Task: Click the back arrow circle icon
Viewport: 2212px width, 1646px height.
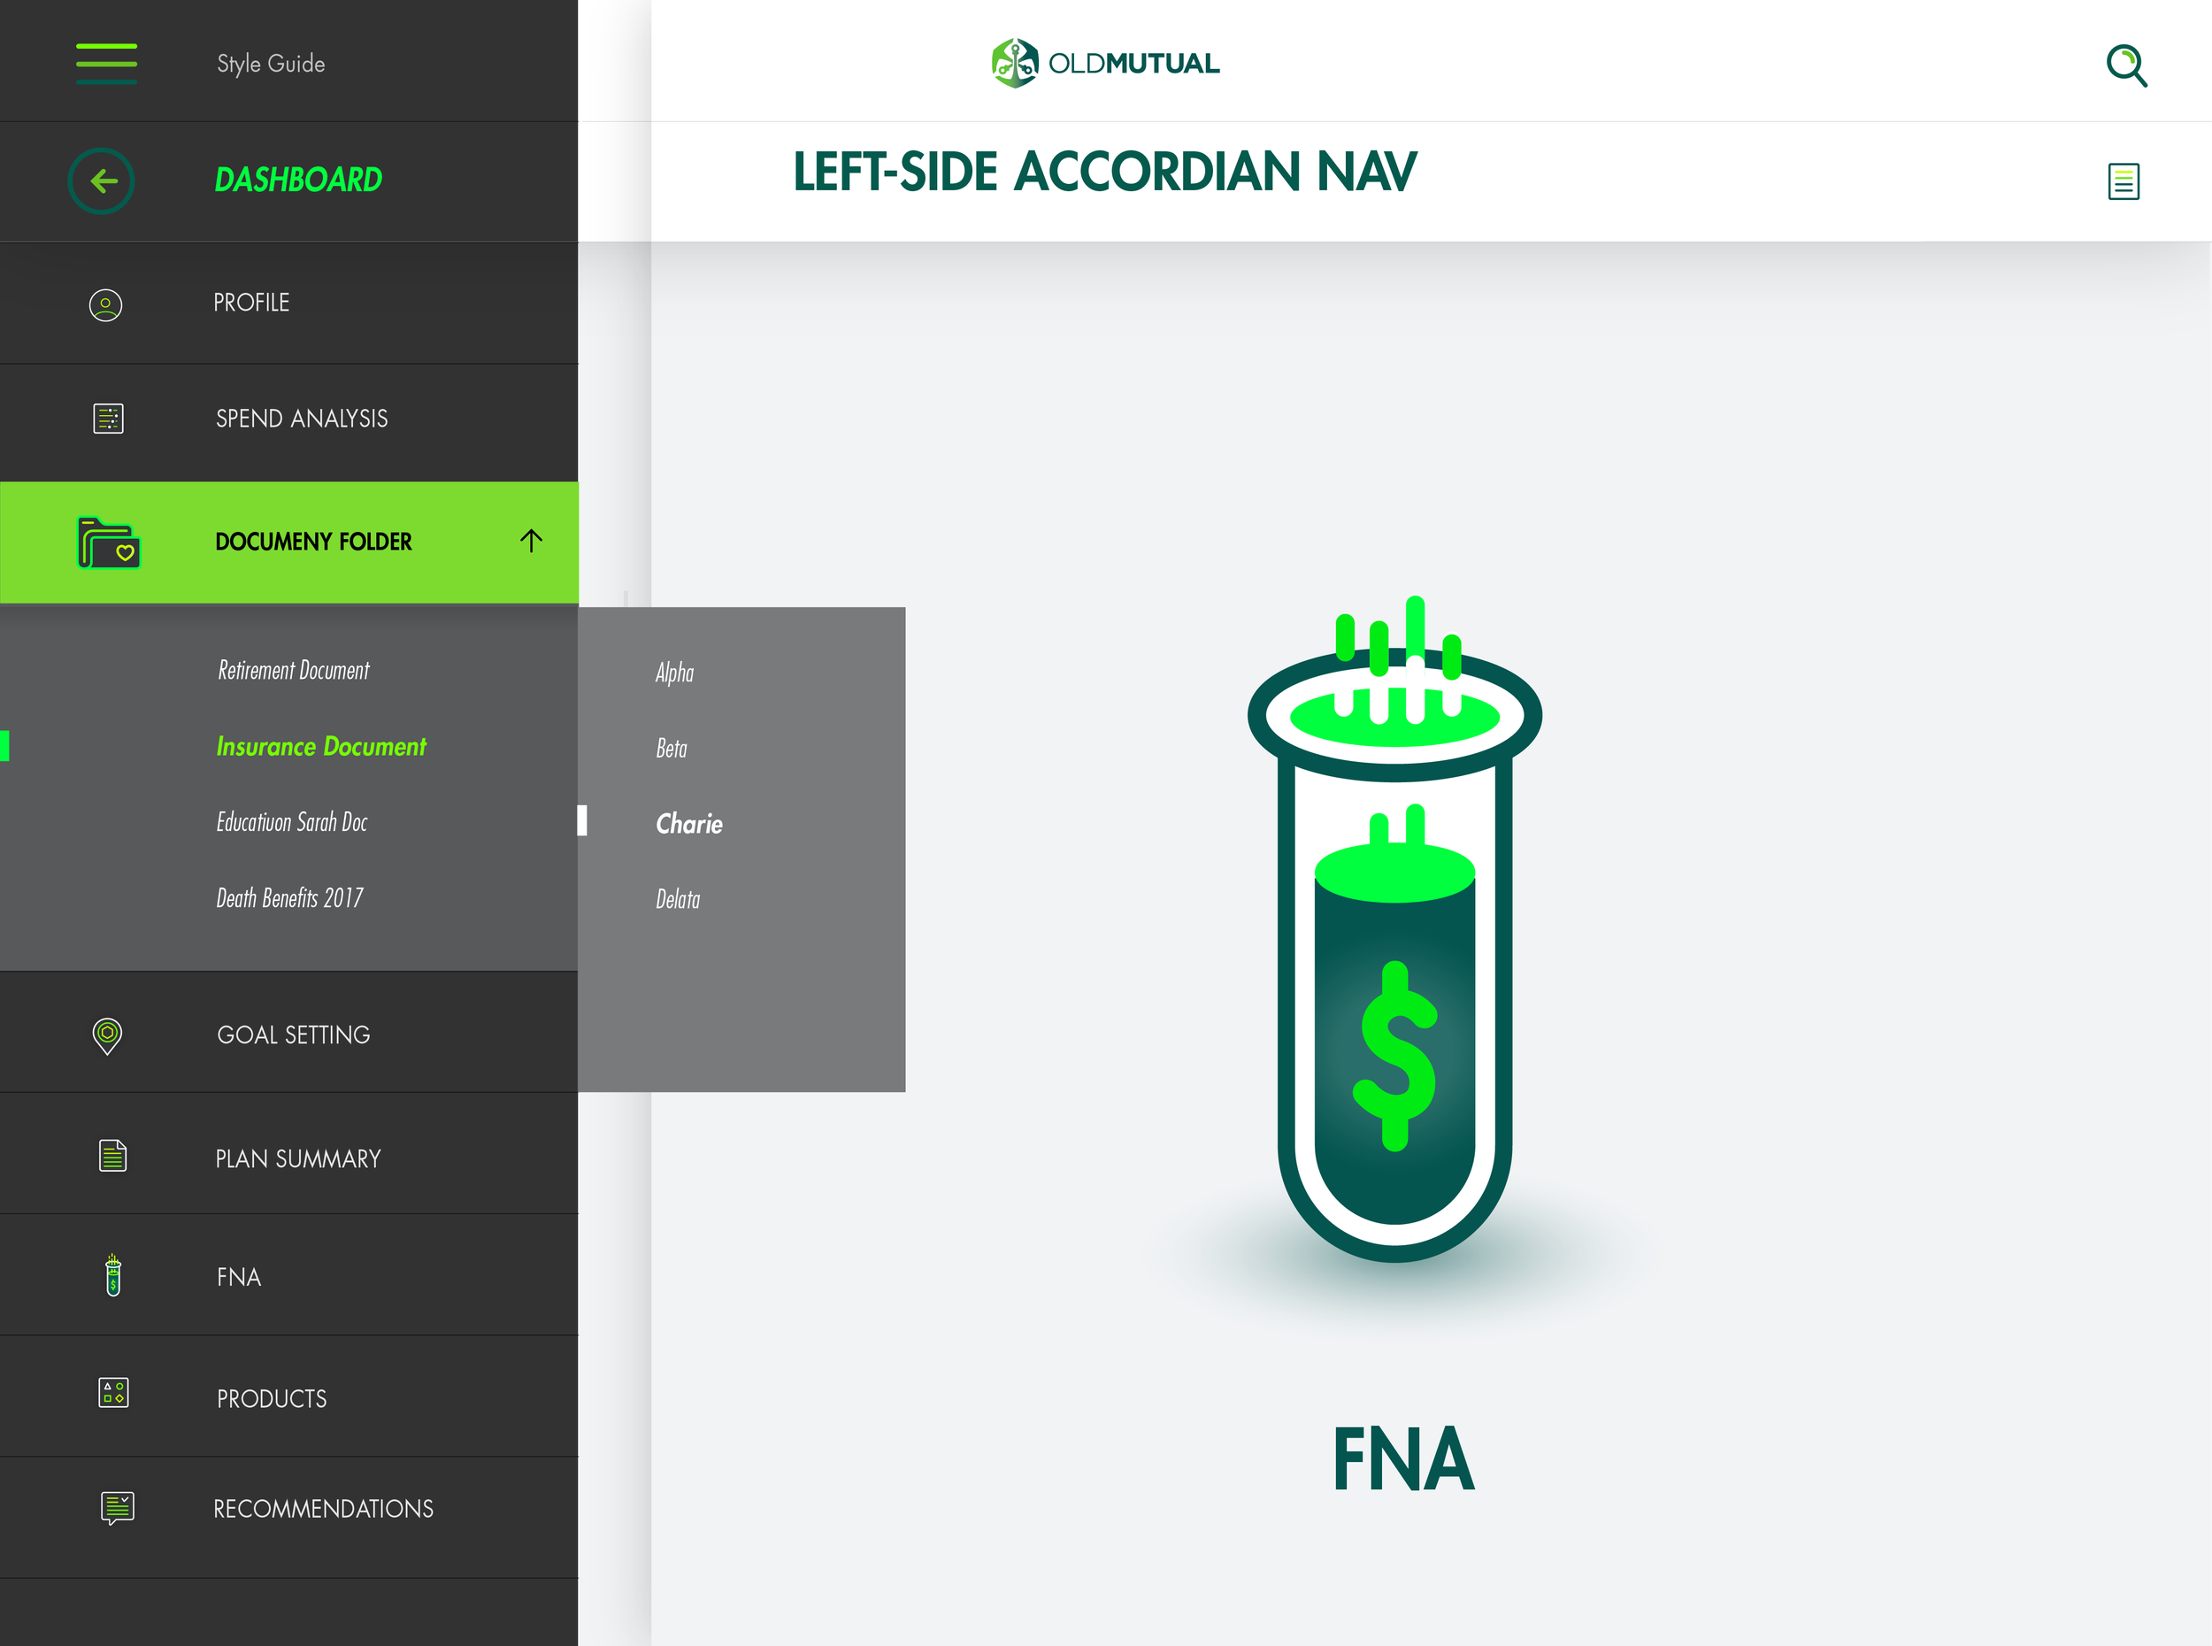Action: tap(101, 181)
